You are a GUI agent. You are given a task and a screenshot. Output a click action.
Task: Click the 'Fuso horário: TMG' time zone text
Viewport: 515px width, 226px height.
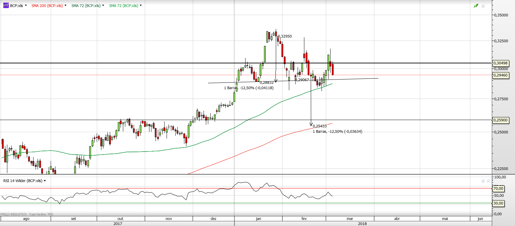tap(41, 214)
